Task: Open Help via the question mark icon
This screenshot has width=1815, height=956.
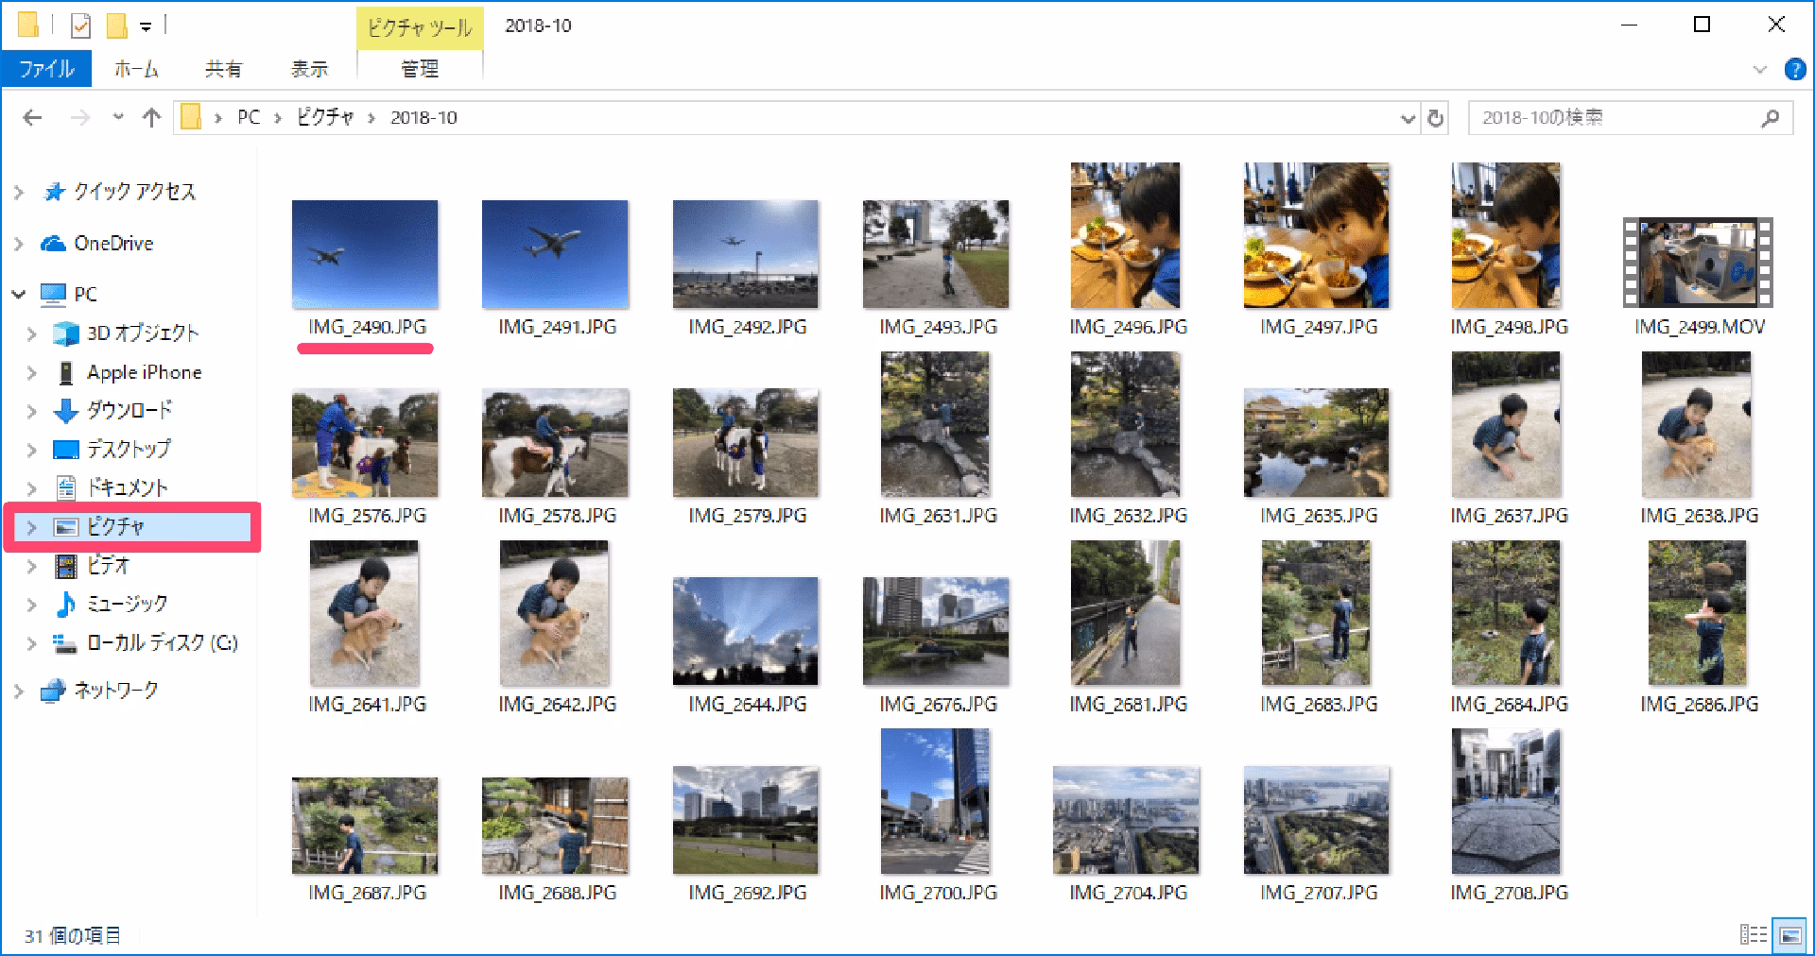Action: pos(1793,68)
